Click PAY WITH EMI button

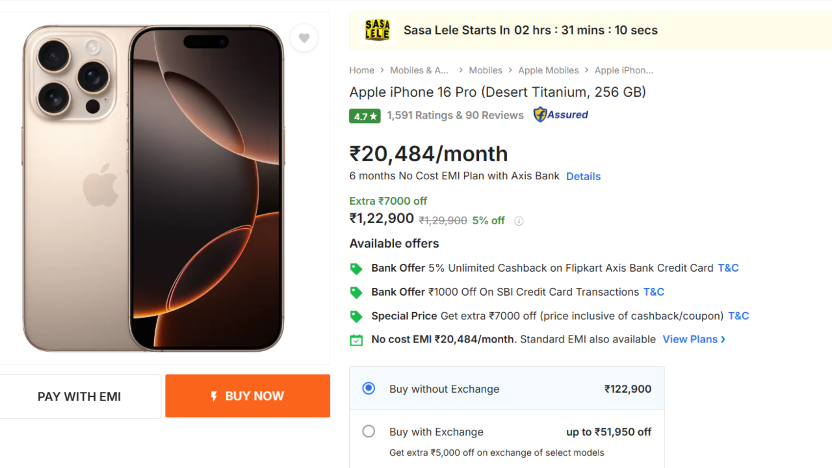(x=79, y=396)
